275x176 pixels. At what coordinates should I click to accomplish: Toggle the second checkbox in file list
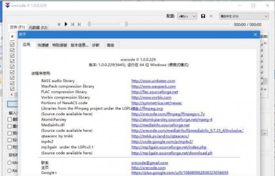pos(12,50)
